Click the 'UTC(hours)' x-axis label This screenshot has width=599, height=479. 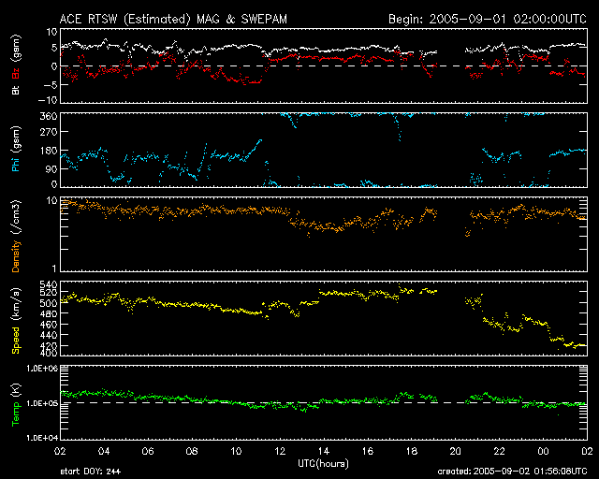323,464
